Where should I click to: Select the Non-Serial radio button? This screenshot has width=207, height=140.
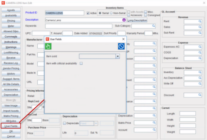coord(111,13)
